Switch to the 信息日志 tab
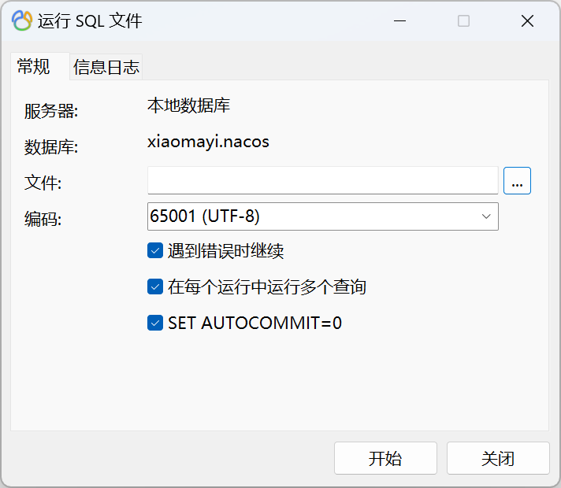This screenshot has width=561, height=488. [x=106, y=67]
